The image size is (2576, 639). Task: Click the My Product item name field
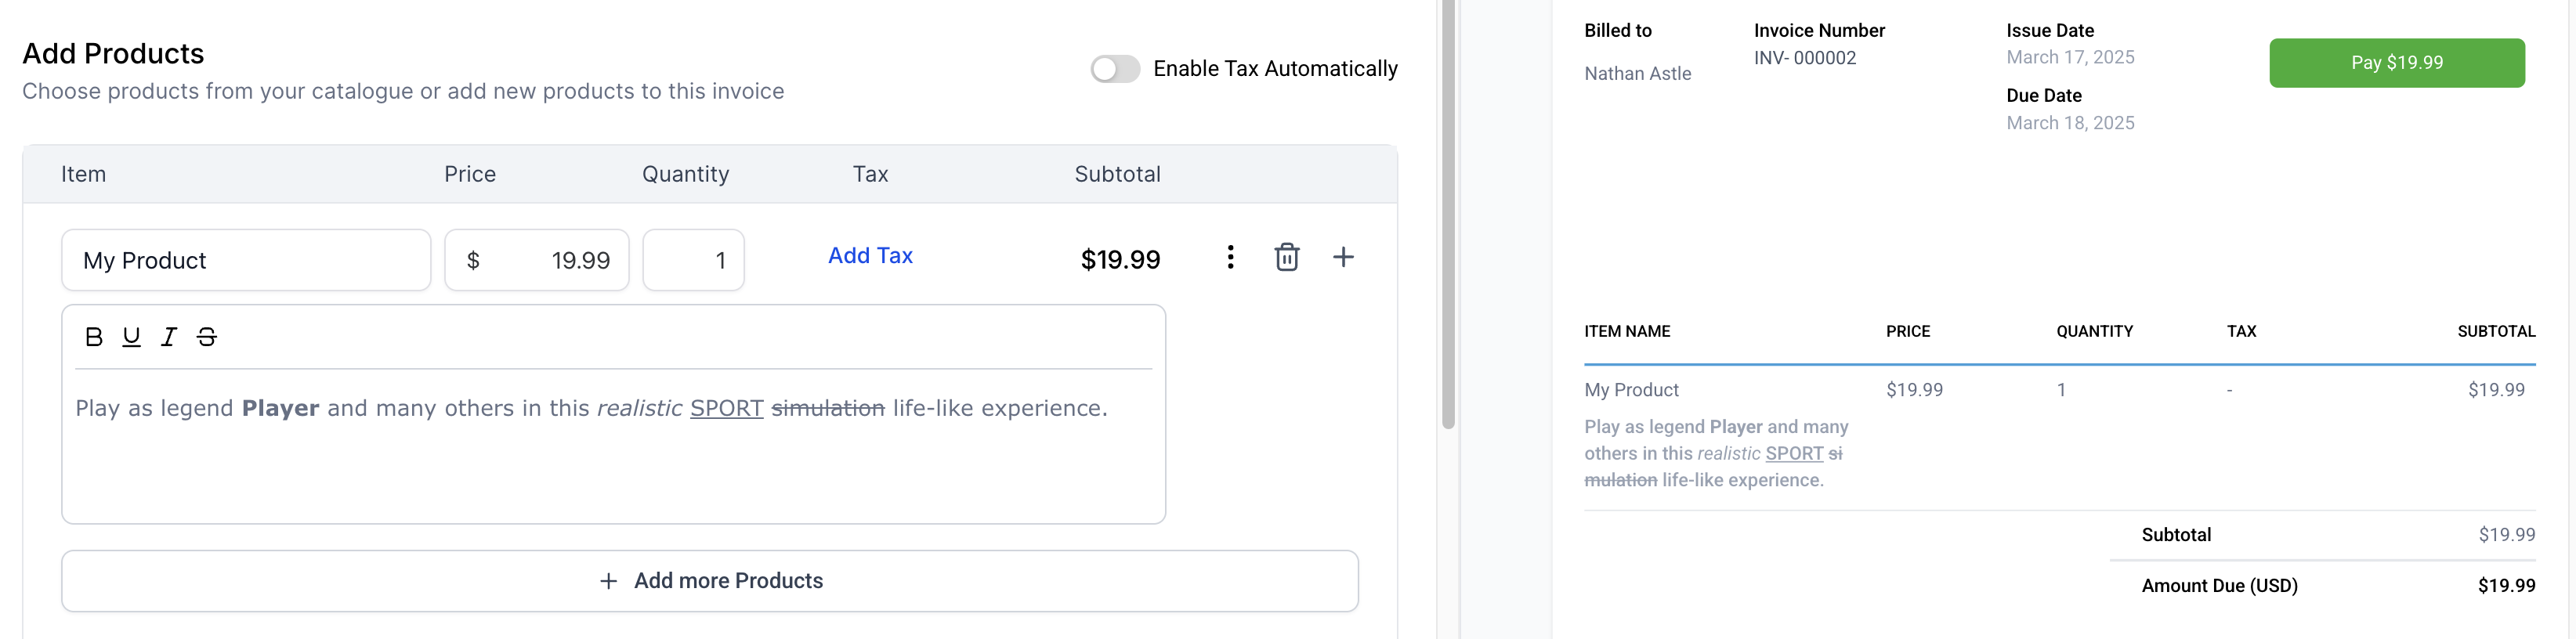coord(246,261)
